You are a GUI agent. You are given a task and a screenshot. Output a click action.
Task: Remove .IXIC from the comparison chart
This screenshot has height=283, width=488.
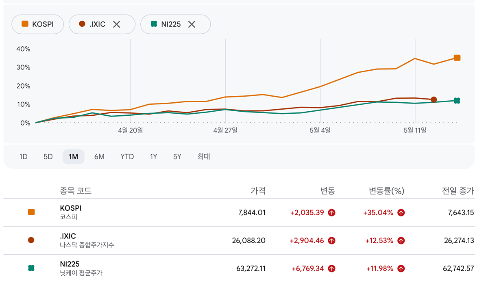pos(117,24)
